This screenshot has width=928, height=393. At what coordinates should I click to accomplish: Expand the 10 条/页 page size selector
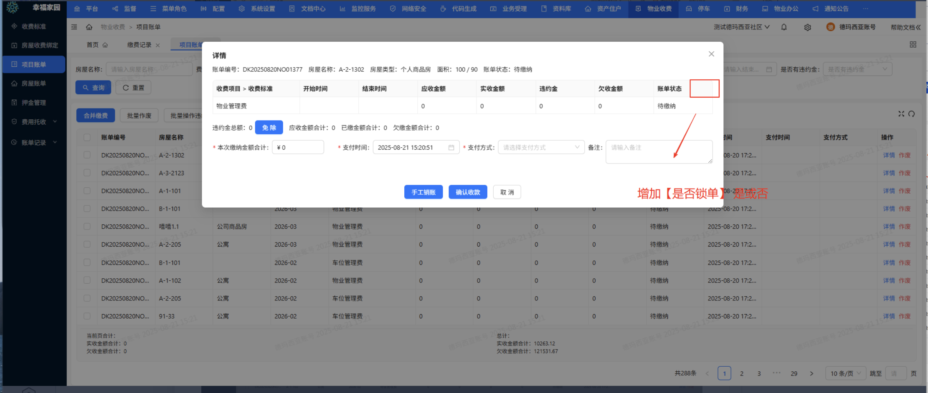click(x=845, y=373)
